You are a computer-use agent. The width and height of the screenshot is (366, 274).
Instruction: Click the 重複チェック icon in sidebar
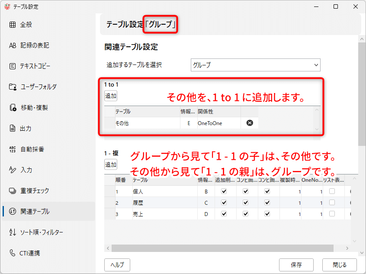13,191
